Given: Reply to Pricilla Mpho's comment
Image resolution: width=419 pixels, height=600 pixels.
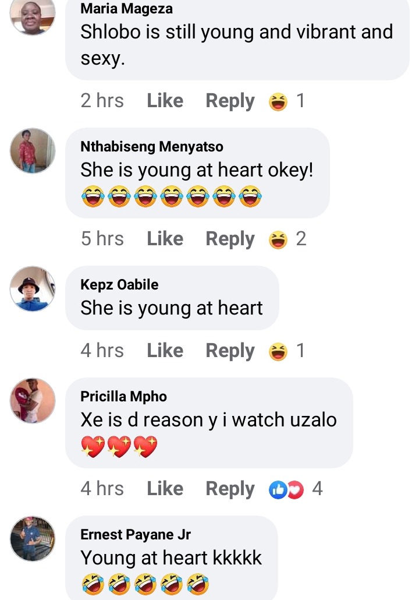Looking at the screenshot, I should tap(230, 489).
